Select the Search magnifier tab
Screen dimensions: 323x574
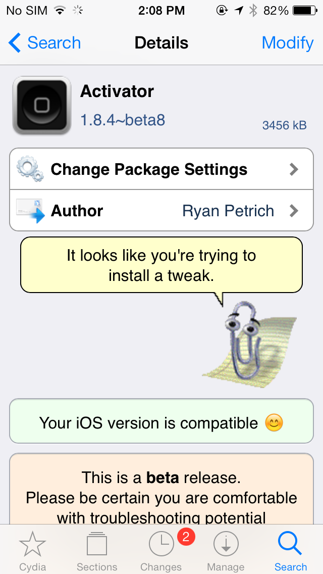(290, 551)
